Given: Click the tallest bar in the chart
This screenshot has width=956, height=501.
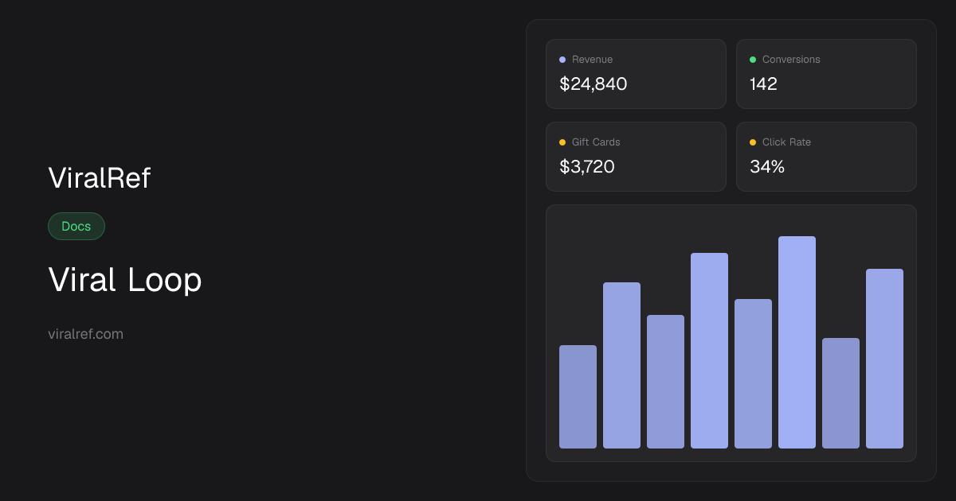Looking at the screenshot, I should click(797, 342).
